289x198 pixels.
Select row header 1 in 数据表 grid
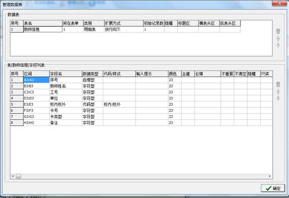[x=17, y=29]
